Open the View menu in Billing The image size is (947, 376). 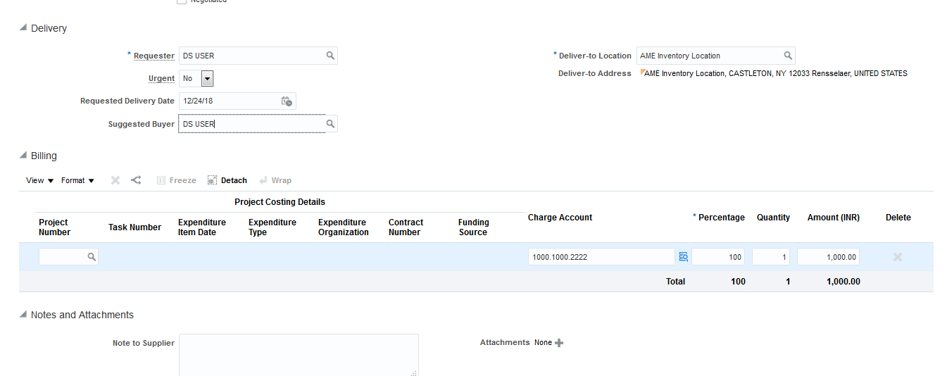point(39,180)
